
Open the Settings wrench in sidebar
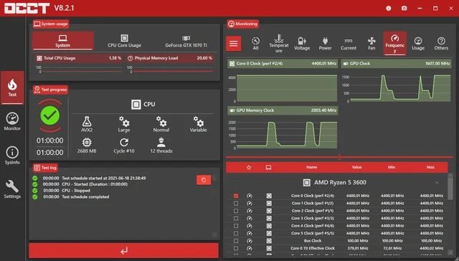pyautogui.click(x=12, y=189)
